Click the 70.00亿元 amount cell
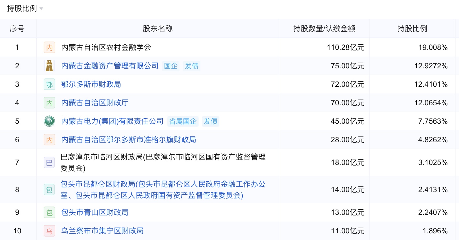This screenshot has height=240, width=459. click(348, 103)
